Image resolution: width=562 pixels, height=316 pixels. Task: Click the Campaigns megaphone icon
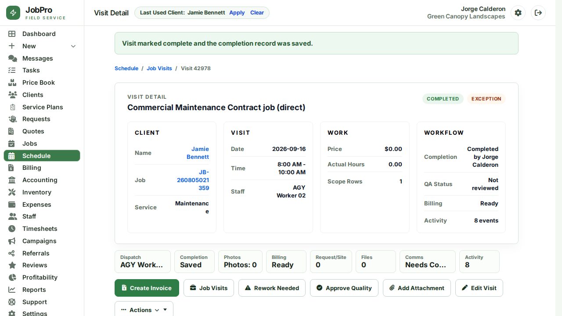point(12,241)
